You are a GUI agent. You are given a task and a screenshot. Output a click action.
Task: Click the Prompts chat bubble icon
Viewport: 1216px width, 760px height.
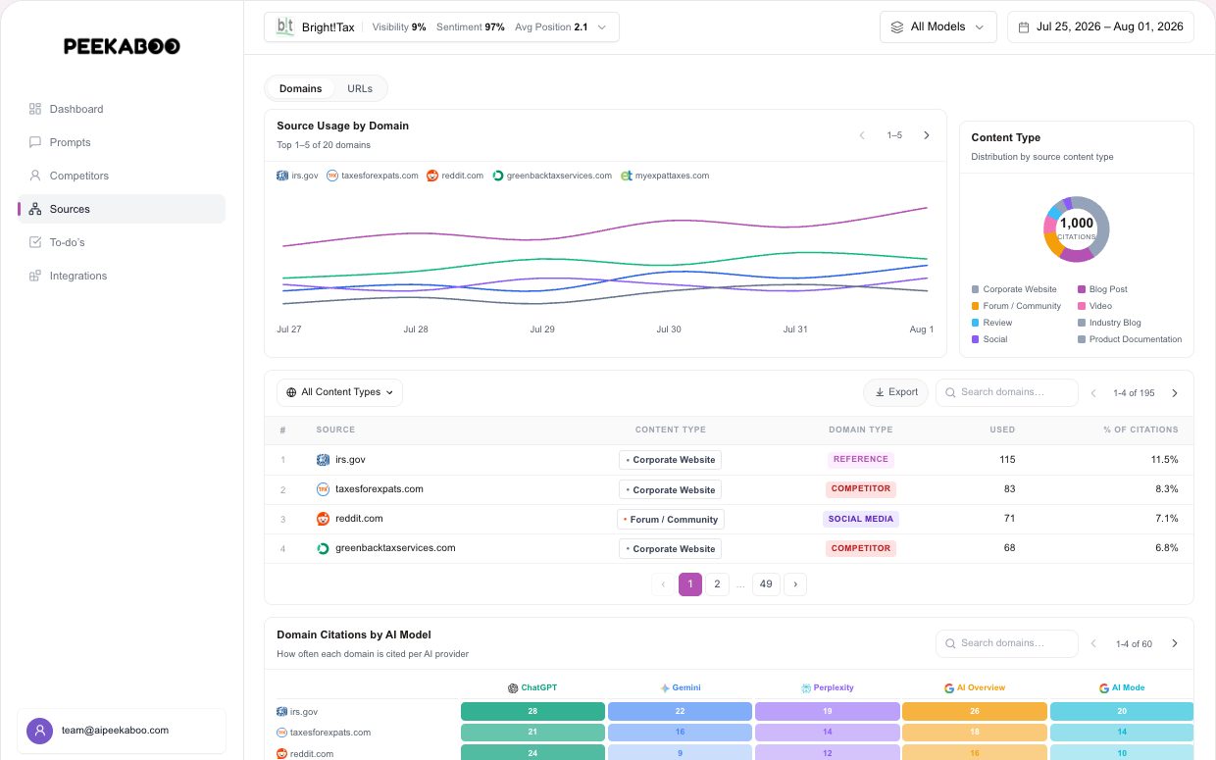(35, 142)
